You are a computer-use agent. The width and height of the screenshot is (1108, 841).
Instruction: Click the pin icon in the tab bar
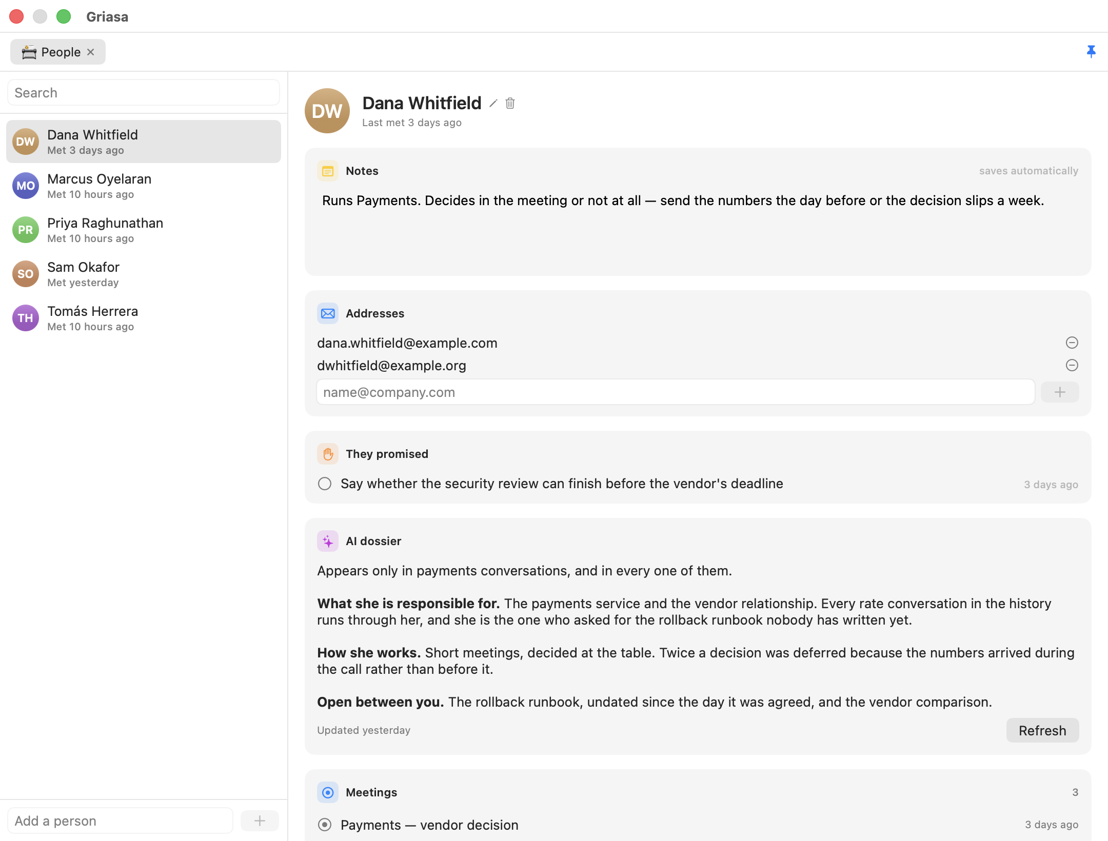pos(1091,51)
